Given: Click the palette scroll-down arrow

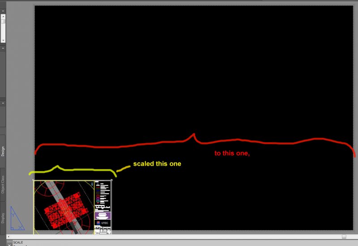Looking at the screenshot, I should pos(3,40).
